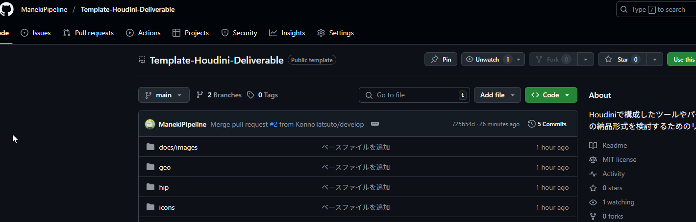696x222 pixels.
Task: Click the Template-Houdini-Deliverable repository title heading
Action: click(217, 60)
